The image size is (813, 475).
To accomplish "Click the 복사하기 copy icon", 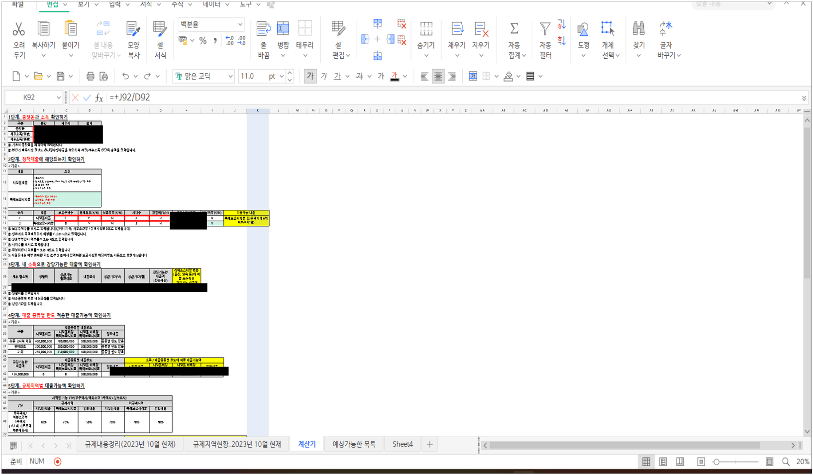I will [x=43, y=29].
